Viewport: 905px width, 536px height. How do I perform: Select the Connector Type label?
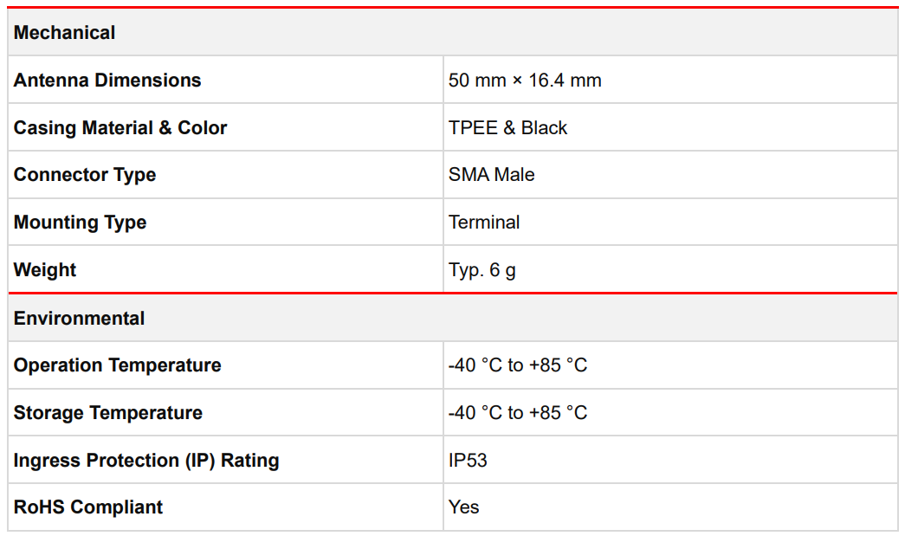click(85, 175)
